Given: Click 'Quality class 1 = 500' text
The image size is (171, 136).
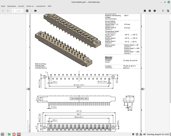Looking at the screenshot, I should [132, 52].
